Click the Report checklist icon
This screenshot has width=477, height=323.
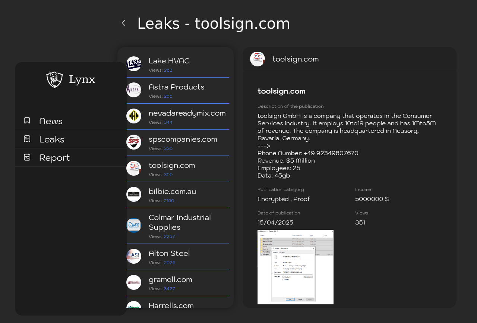[27, 157]
